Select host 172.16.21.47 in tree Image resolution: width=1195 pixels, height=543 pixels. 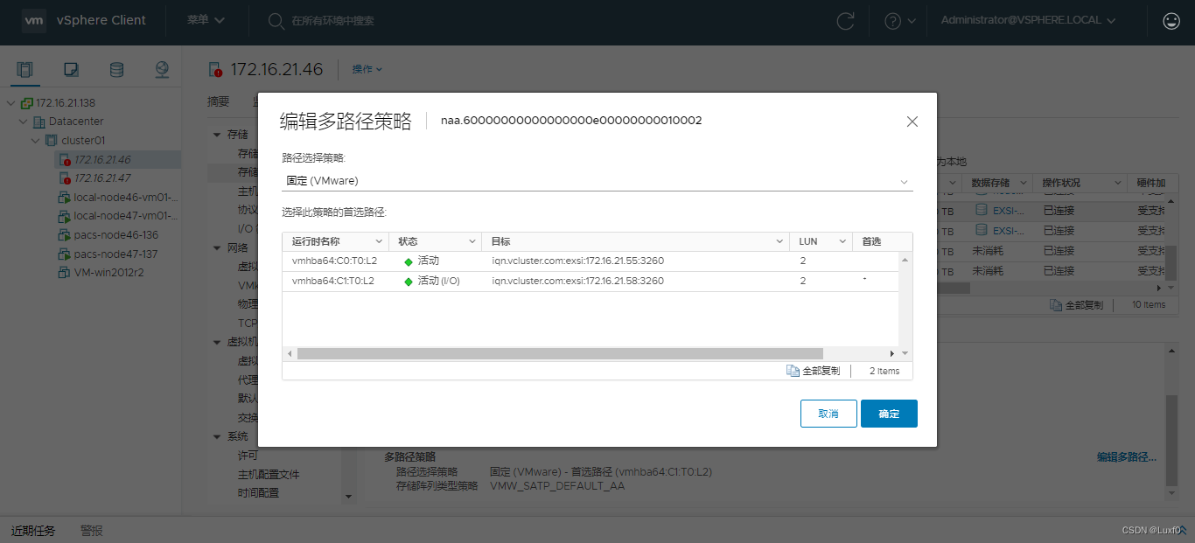tap(102, 178)
